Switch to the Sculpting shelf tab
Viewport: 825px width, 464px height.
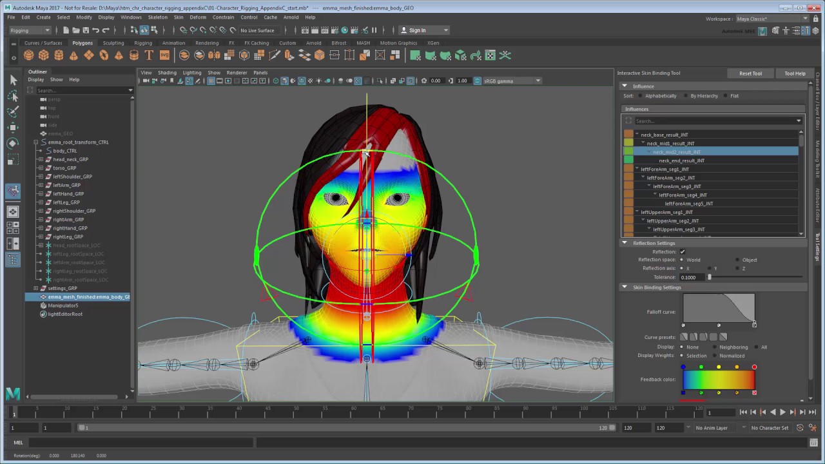[x=113, y=43]
